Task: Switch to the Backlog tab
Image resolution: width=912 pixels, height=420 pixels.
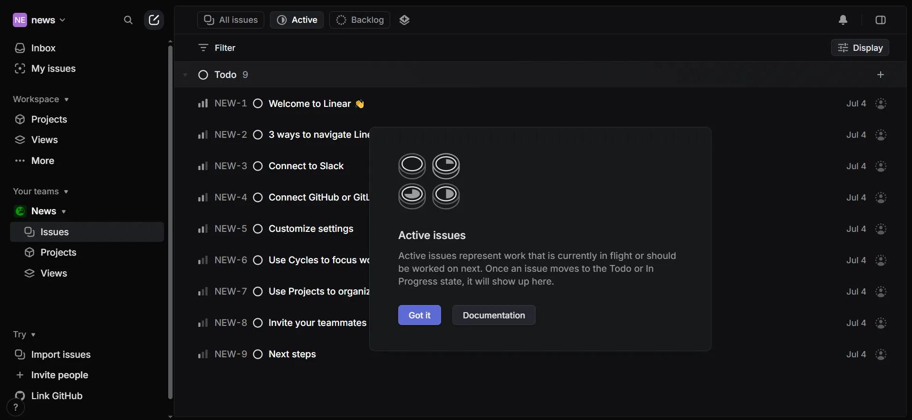Action: coord(360,20)
